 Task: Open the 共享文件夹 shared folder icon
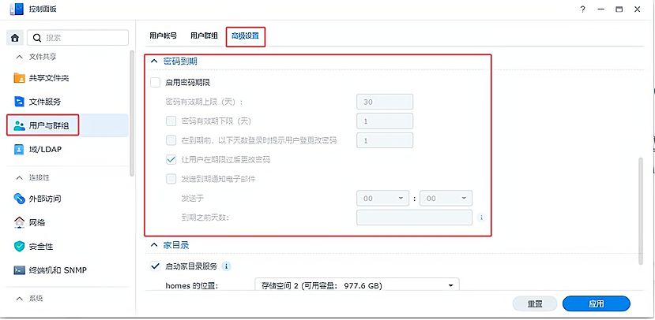[20, 78]
